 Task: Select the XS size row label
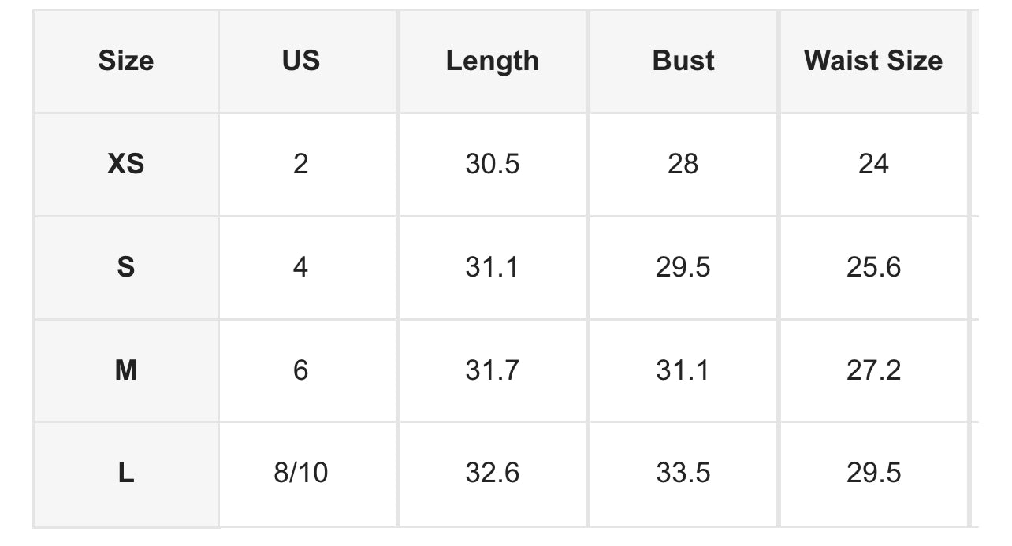tap(126, 164)
